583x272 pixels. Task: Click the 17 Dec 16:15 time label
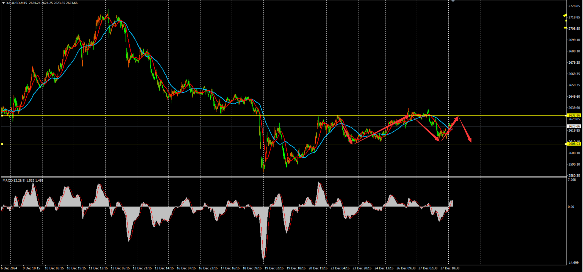pyautogui.click(x=230, y=268)
